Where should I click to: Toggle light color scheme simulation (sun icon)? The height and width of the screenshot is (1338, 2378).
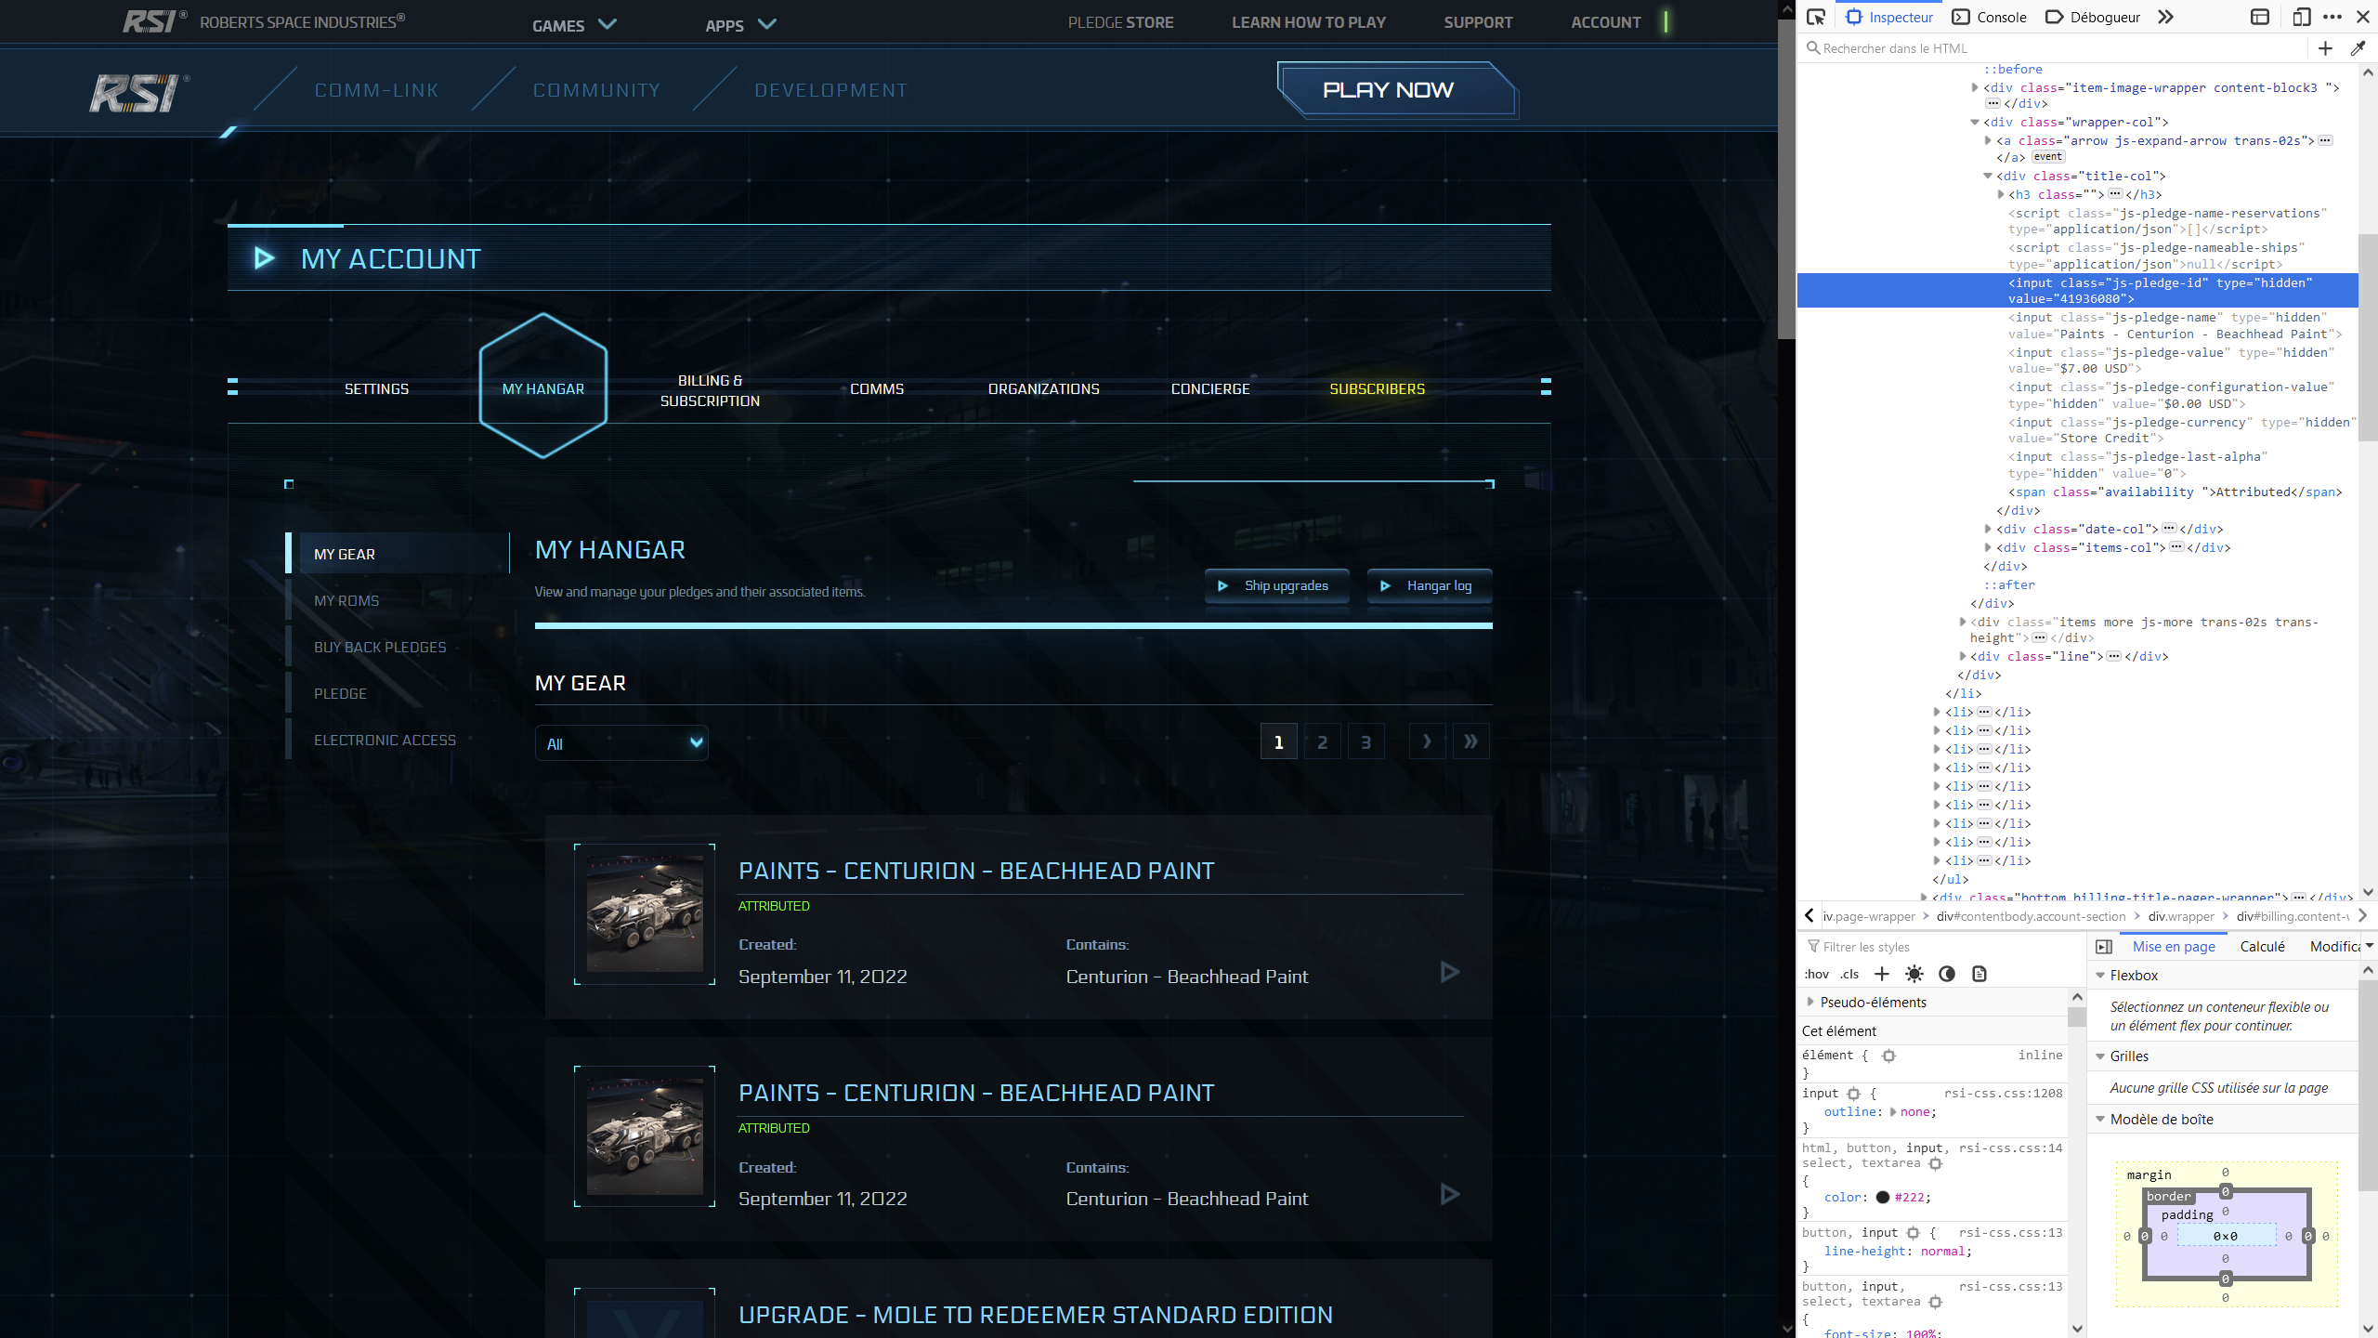(1914, 974)
